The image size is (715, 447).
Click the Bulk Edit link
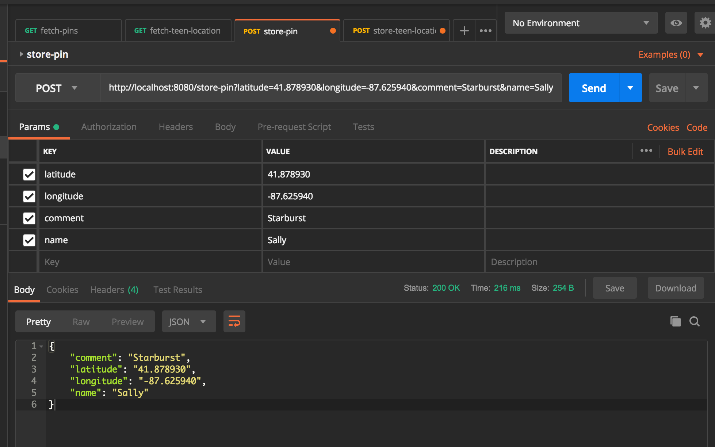[x=685, y=152]
